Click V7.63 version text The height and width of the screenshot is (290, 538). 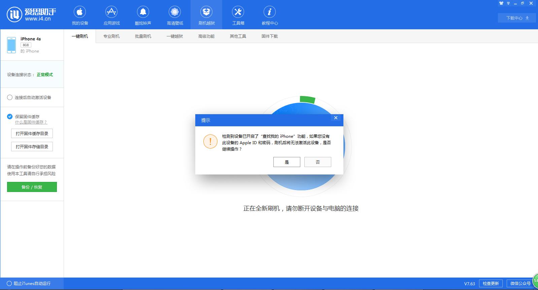[x=470, y=284]
